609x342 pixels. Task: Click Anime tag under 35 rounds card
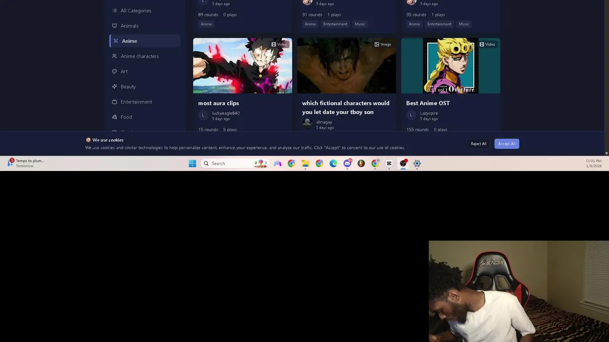pos(414,24)
